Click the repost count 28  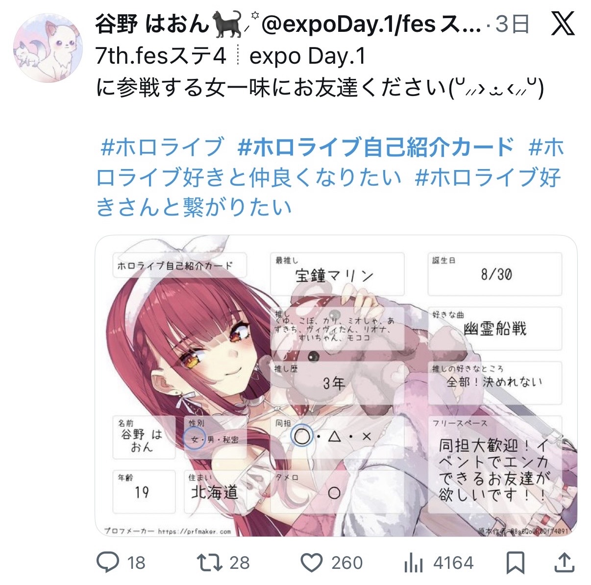(x=239, y=563)
